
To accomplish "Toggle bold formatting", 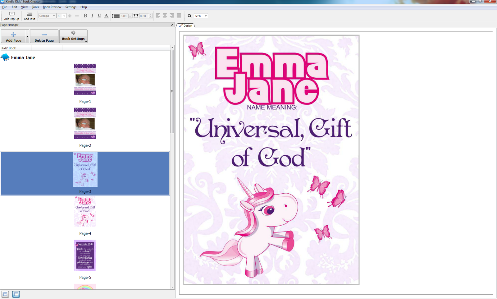I will coord(85,16).
